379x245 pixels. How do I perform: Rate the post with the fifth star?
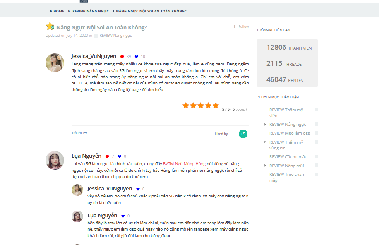pos(216,106)
